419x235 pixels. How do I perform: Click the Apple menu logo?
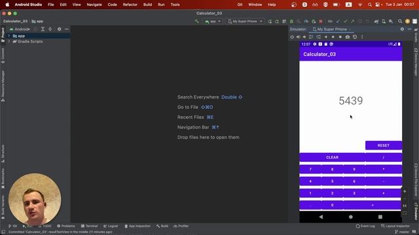coord(7,5)
